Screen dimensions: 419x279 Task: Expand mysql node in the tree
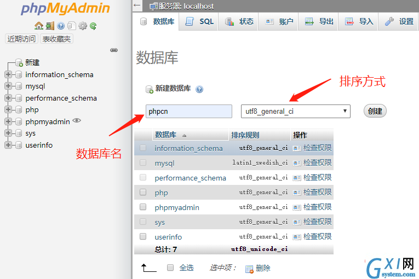(x=8, y=86)
